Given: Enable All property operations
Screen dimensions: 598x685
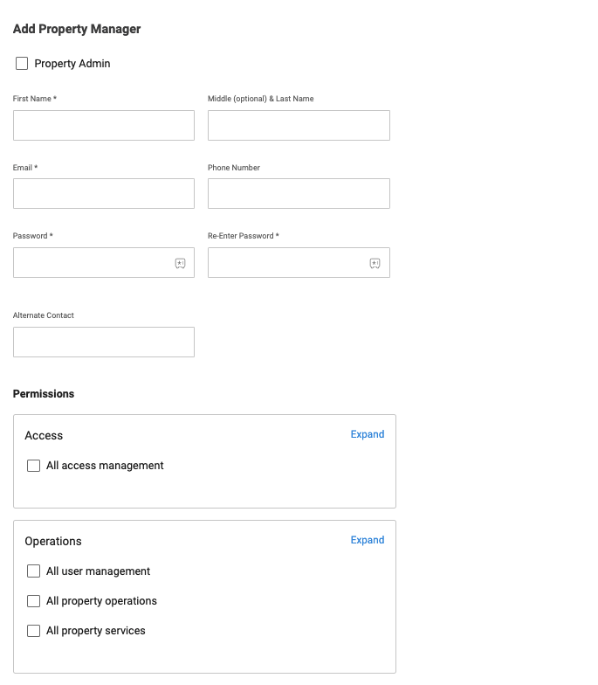Looking at the screenshot, I should [x=34, y=601].
